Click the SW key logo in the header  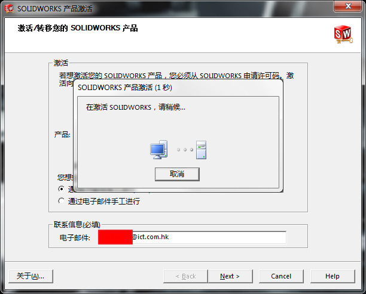(x=343, y=35)
